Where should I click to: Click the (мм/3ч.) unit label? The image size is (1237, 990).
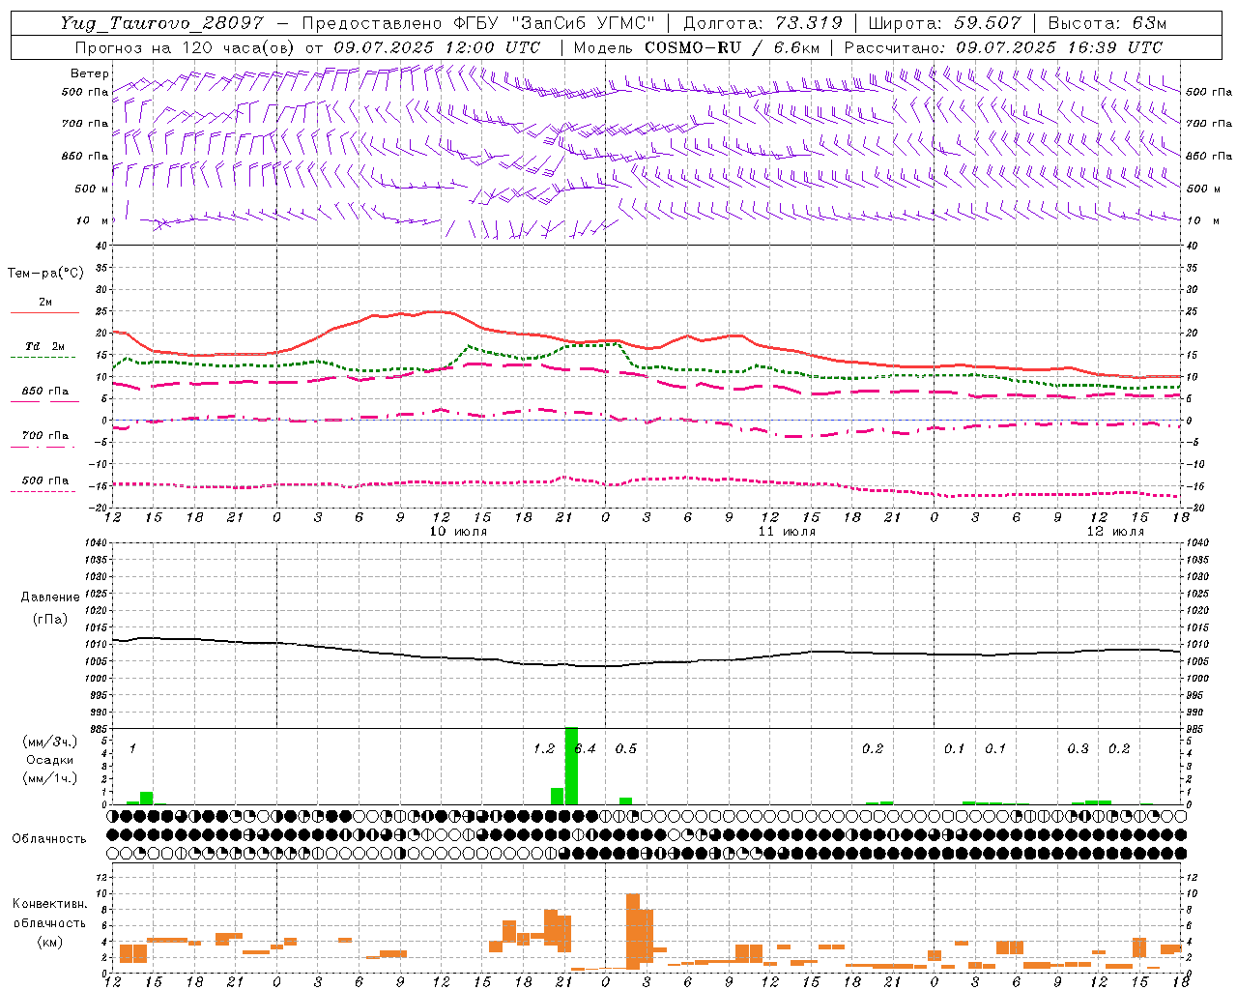pos(48,742)
